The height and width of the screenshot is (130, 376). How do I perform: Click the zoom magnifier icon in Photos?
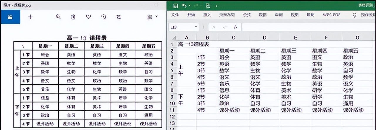[x=58, y=17]
